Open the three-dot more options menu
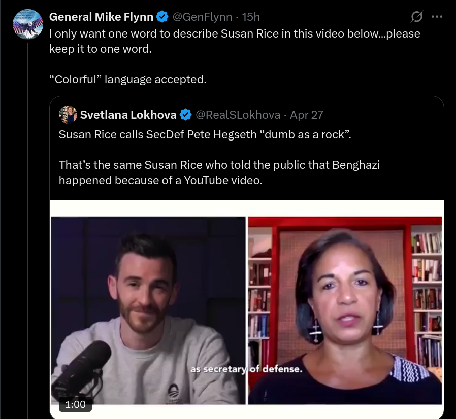This screenshot has height=419, width=456. (437, 17)
